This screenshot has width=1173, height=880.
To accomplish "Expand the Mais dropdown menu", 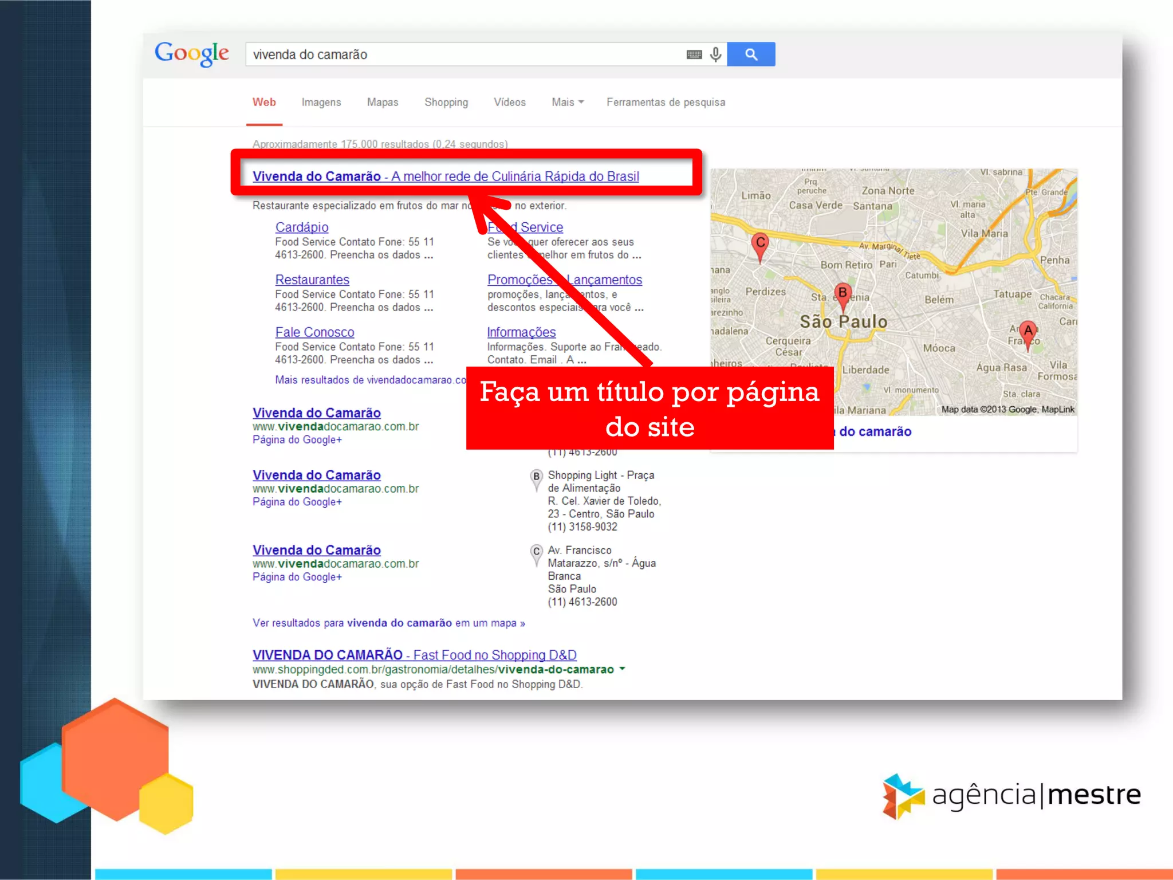I will (x=568, y=102).
